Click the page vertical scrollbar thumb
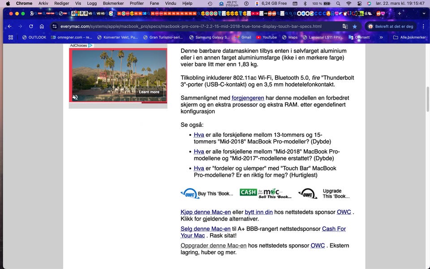 [427, 99]
